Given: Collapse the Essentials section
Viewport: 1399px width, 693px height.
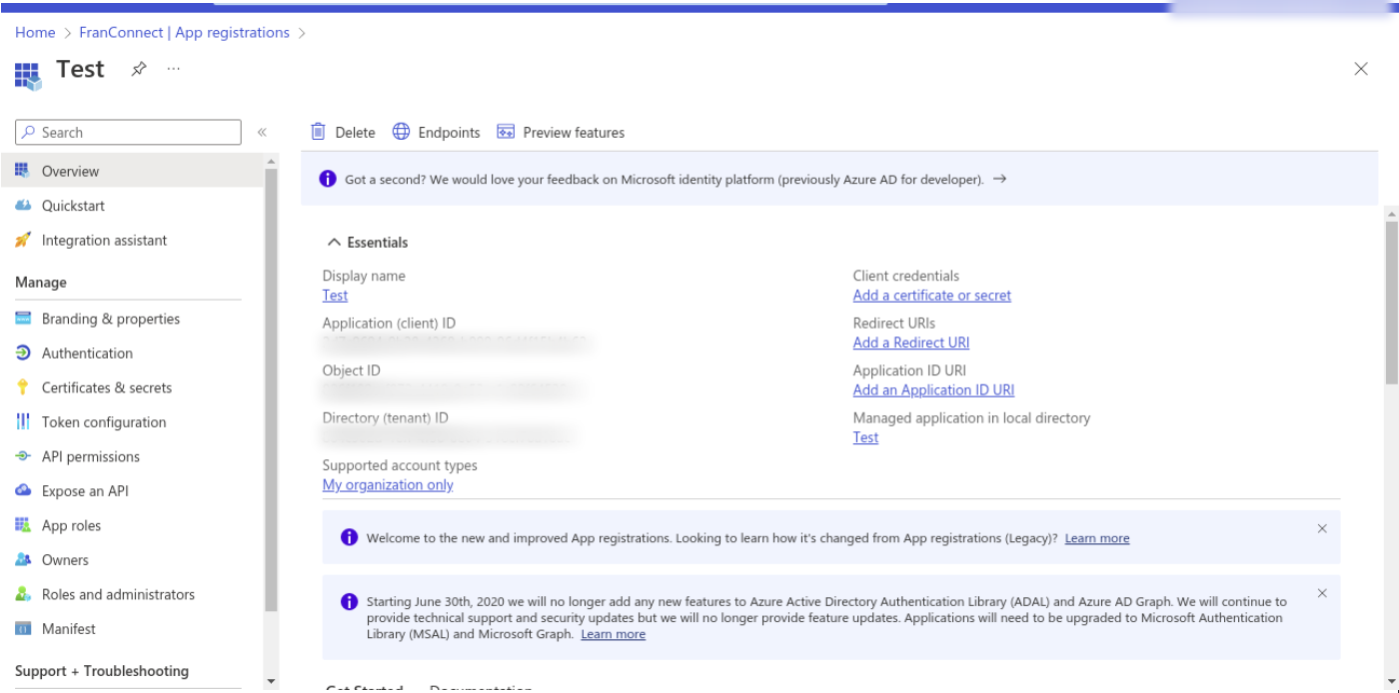Looking at the screenshot, I should (x=334, y=243).
